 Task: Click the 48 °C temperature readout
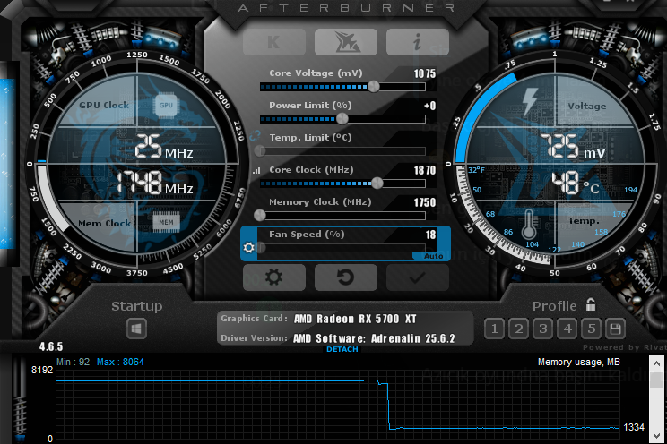click(576, 183)
